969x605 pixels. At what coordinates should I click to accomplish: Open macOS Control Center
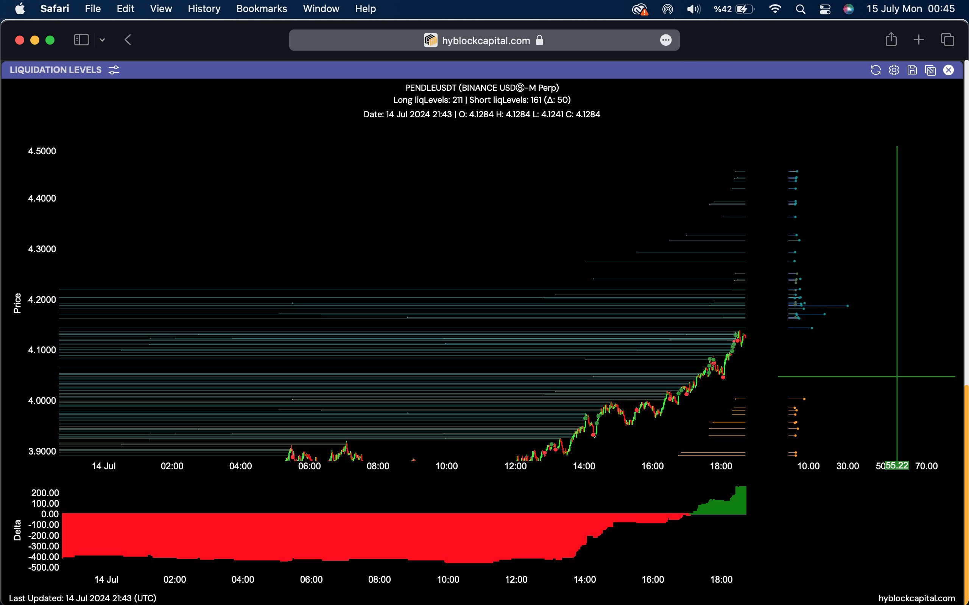tap(825, 9)
